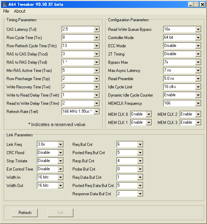Open the Row Cycle Time (Trc) dropdown
Viewport: 207px width, 224px height.
coord(96,38)
